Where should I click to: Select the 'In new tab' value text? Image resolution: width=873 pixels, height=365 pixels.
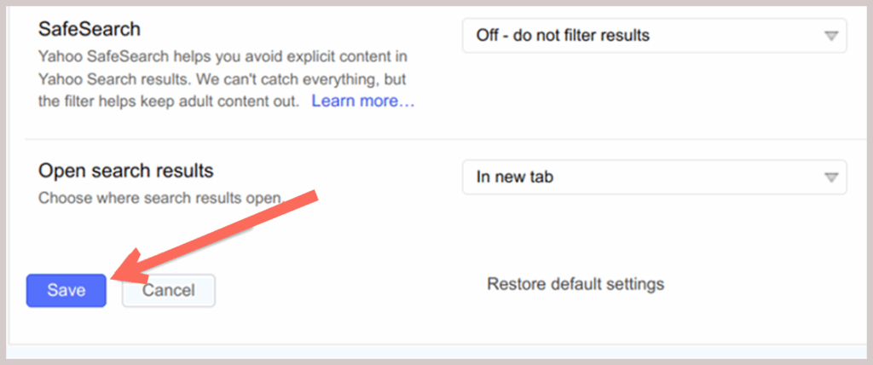515,177
